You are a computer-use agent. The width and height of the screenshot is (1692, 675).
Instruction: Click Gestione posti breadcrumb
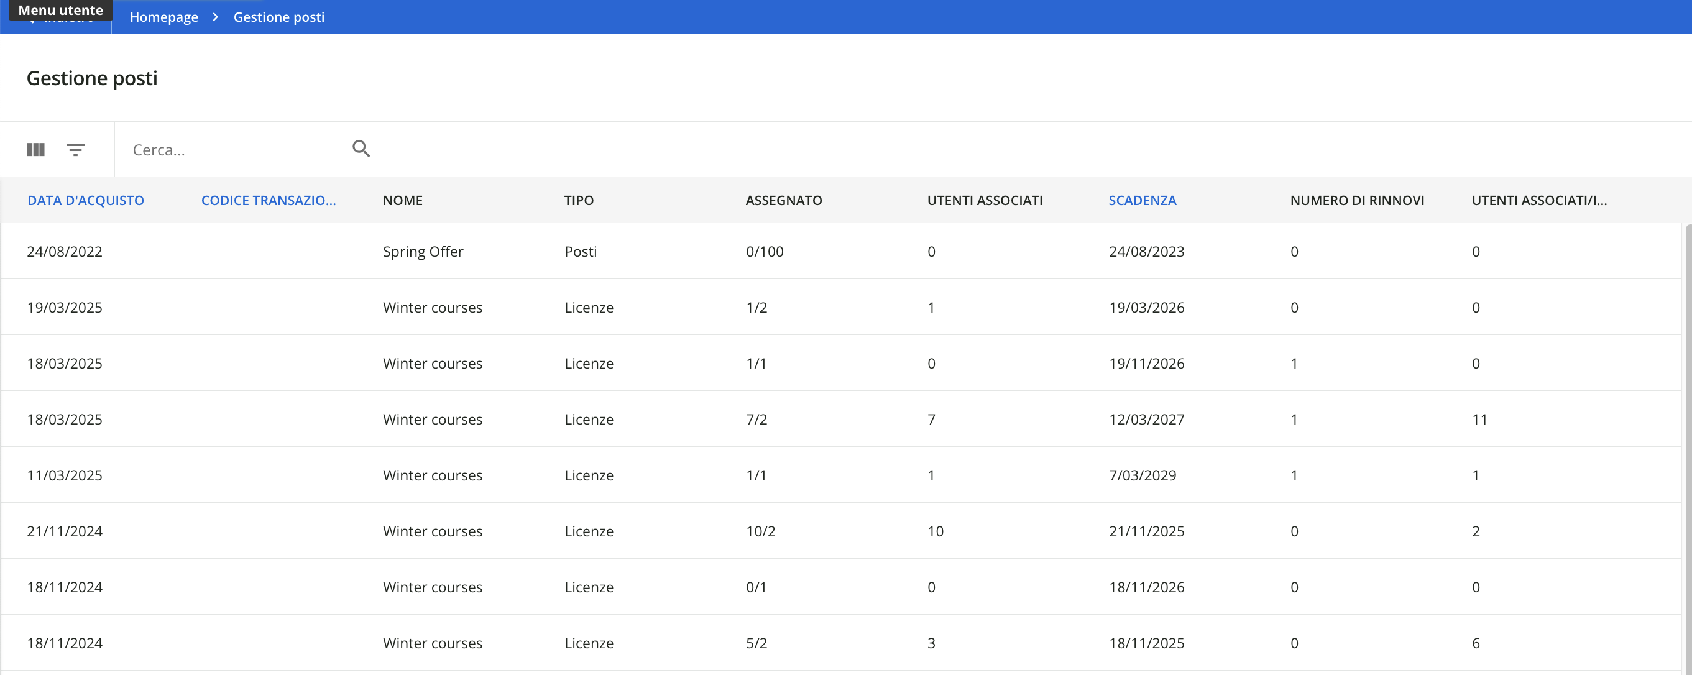point(279,17)
